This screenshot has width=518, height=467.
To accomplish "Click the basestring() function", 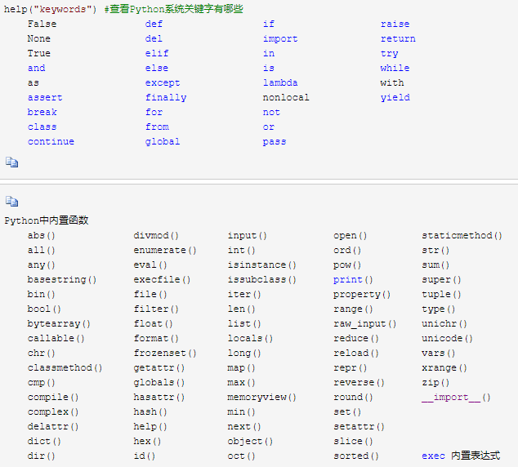I will tap(62, 279).
